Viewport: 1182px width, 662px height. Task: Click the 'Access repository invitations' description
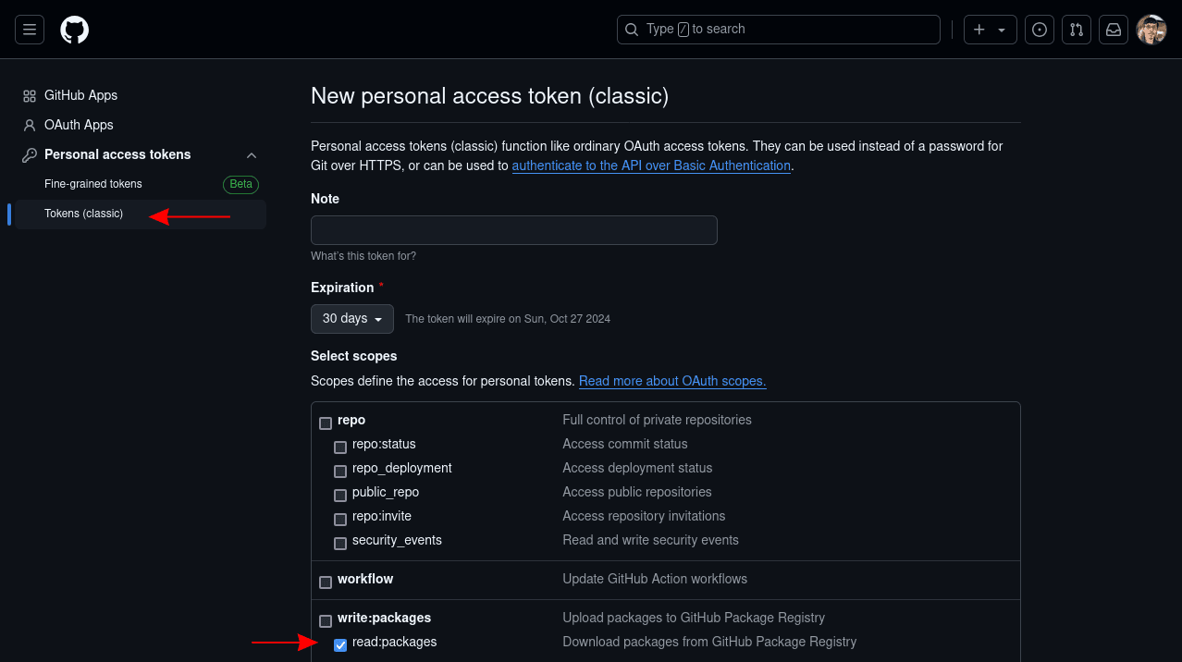coord(644,516)
